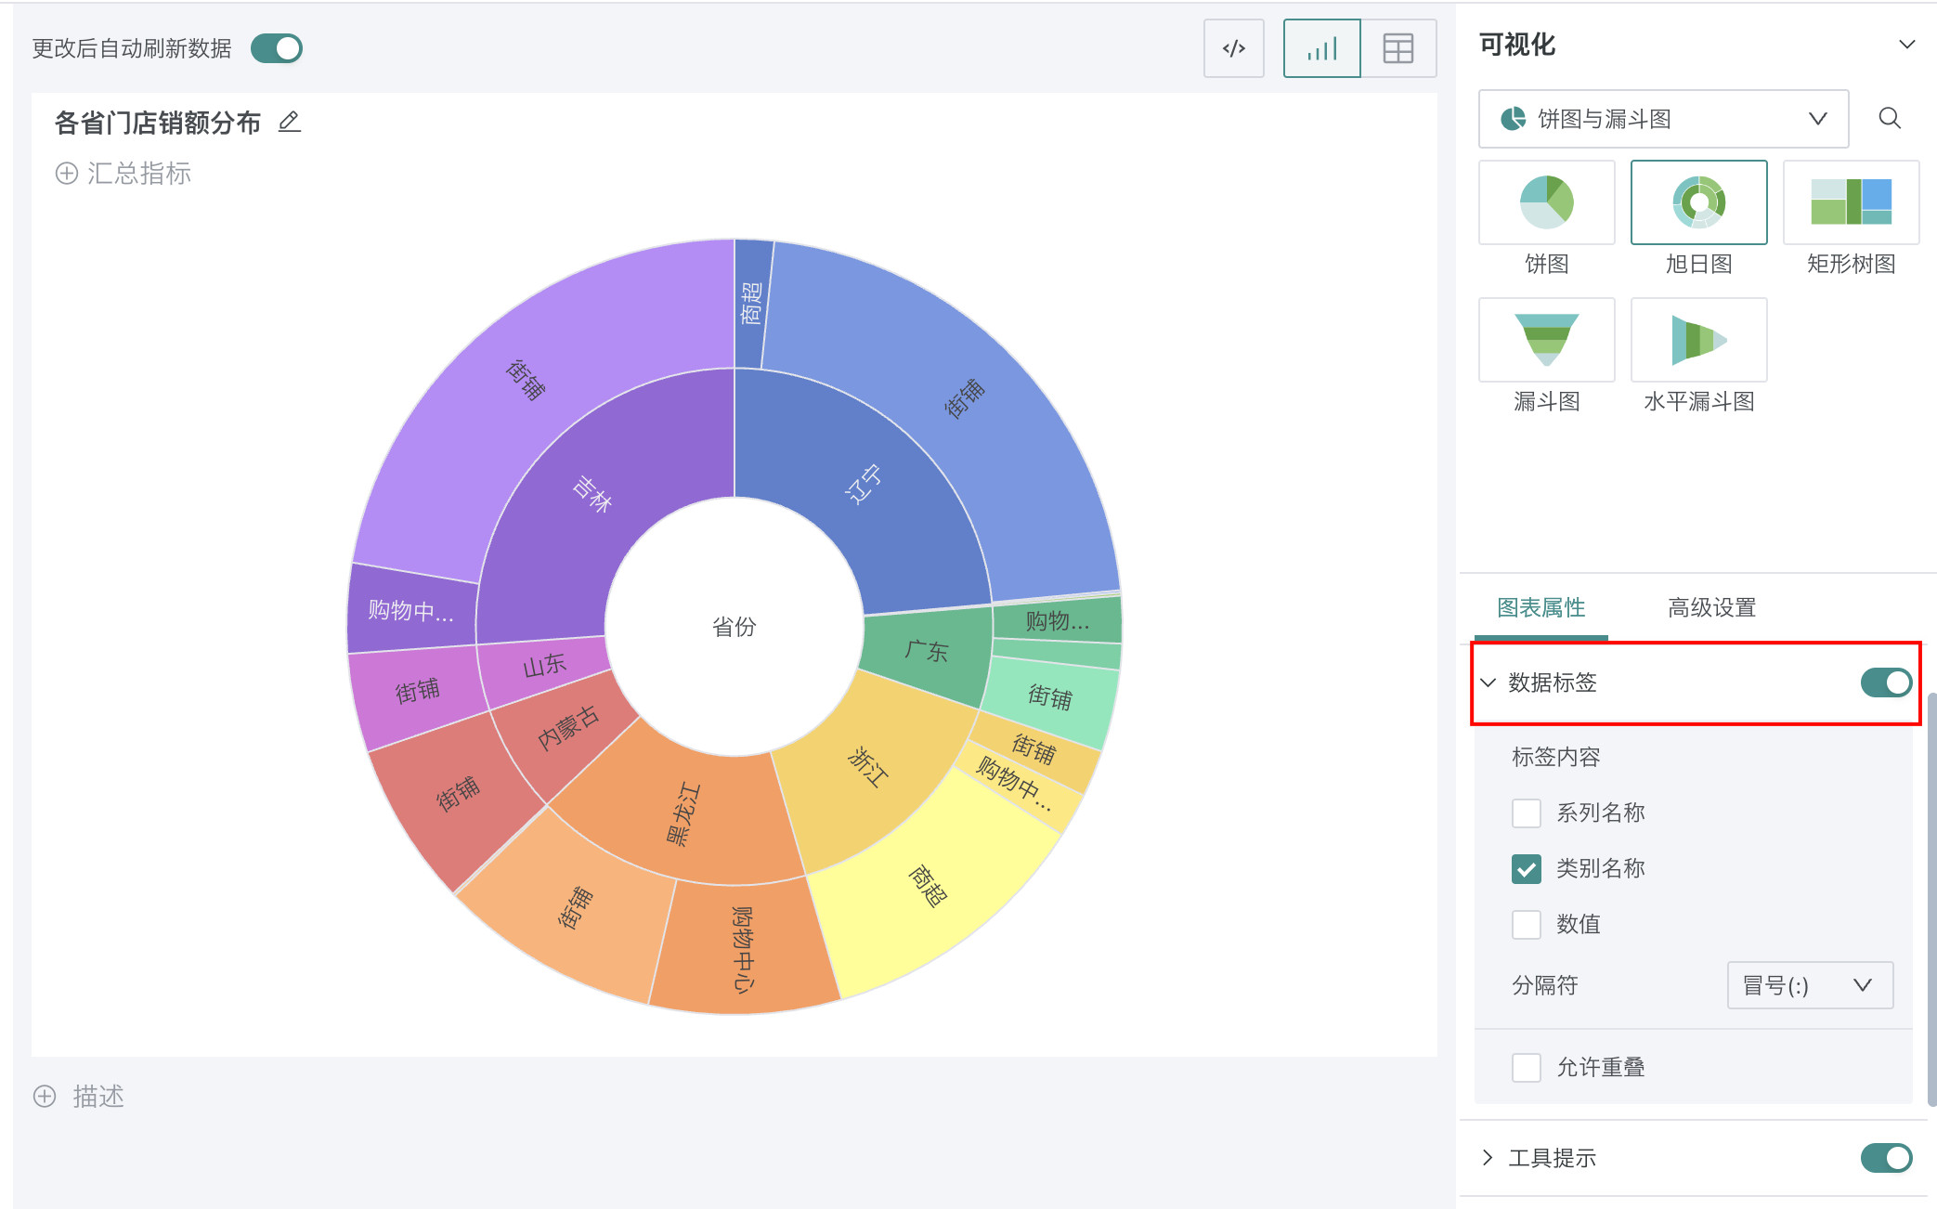Image resolution: width=1937 pixels, height=1209 pixels.
Task: Click the 辽宁 sunburst segment
Action: [862, 485]
